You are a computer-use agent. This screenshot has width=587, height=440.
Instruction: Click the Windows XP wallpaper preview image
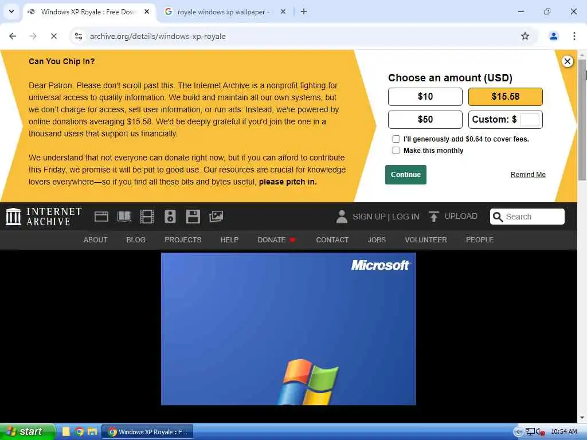pyautogui.click(x=289, y=329)
